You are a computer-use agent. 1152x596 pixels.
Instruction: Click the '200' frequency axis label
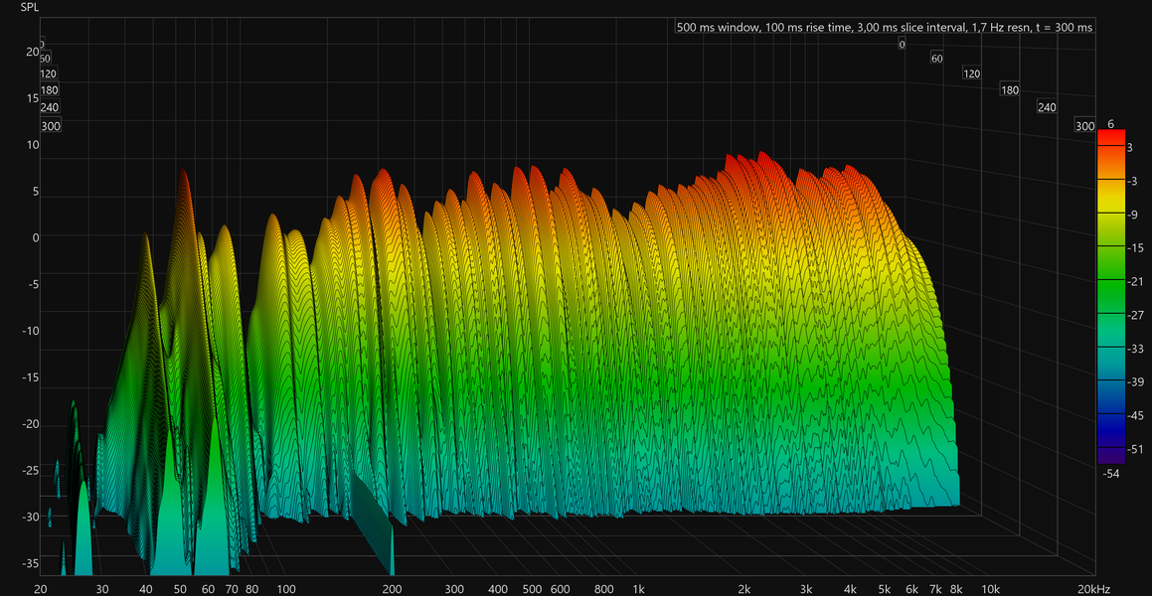tap(392, 589)
